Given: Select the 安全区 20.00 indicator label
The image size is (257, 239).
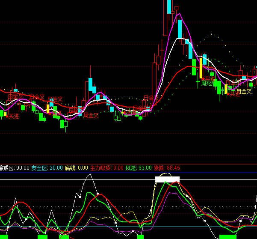Looking at the screenshot, I should pyautogui.click(x=47, y=168).
